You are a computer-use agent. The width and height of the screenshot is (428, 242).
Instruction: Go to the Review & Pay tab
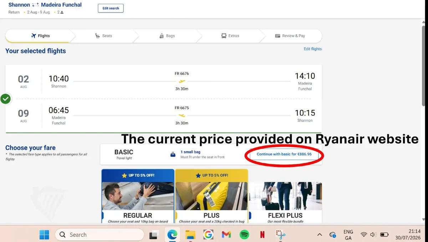(290, 36)
